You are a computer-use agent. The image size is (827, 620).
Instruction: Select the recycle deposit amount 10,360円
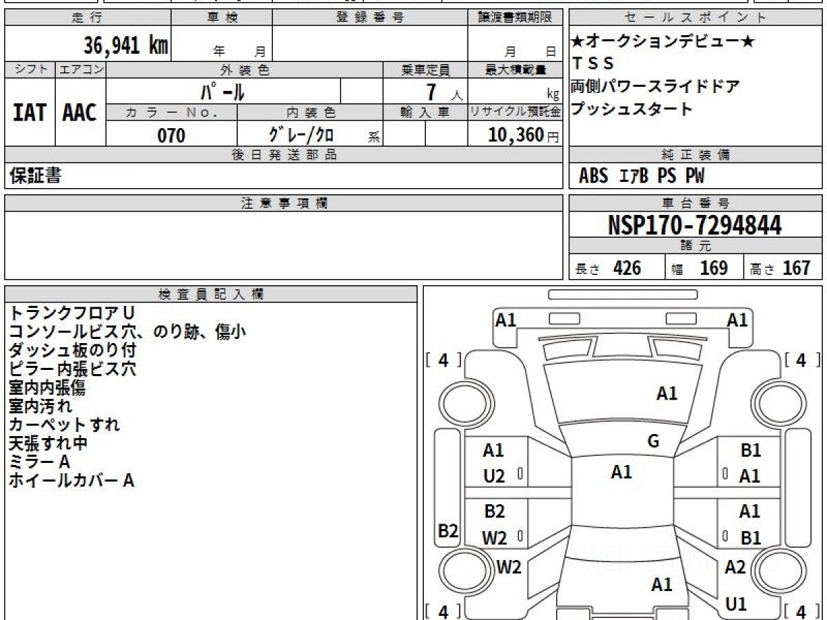[x=524, y=135]
